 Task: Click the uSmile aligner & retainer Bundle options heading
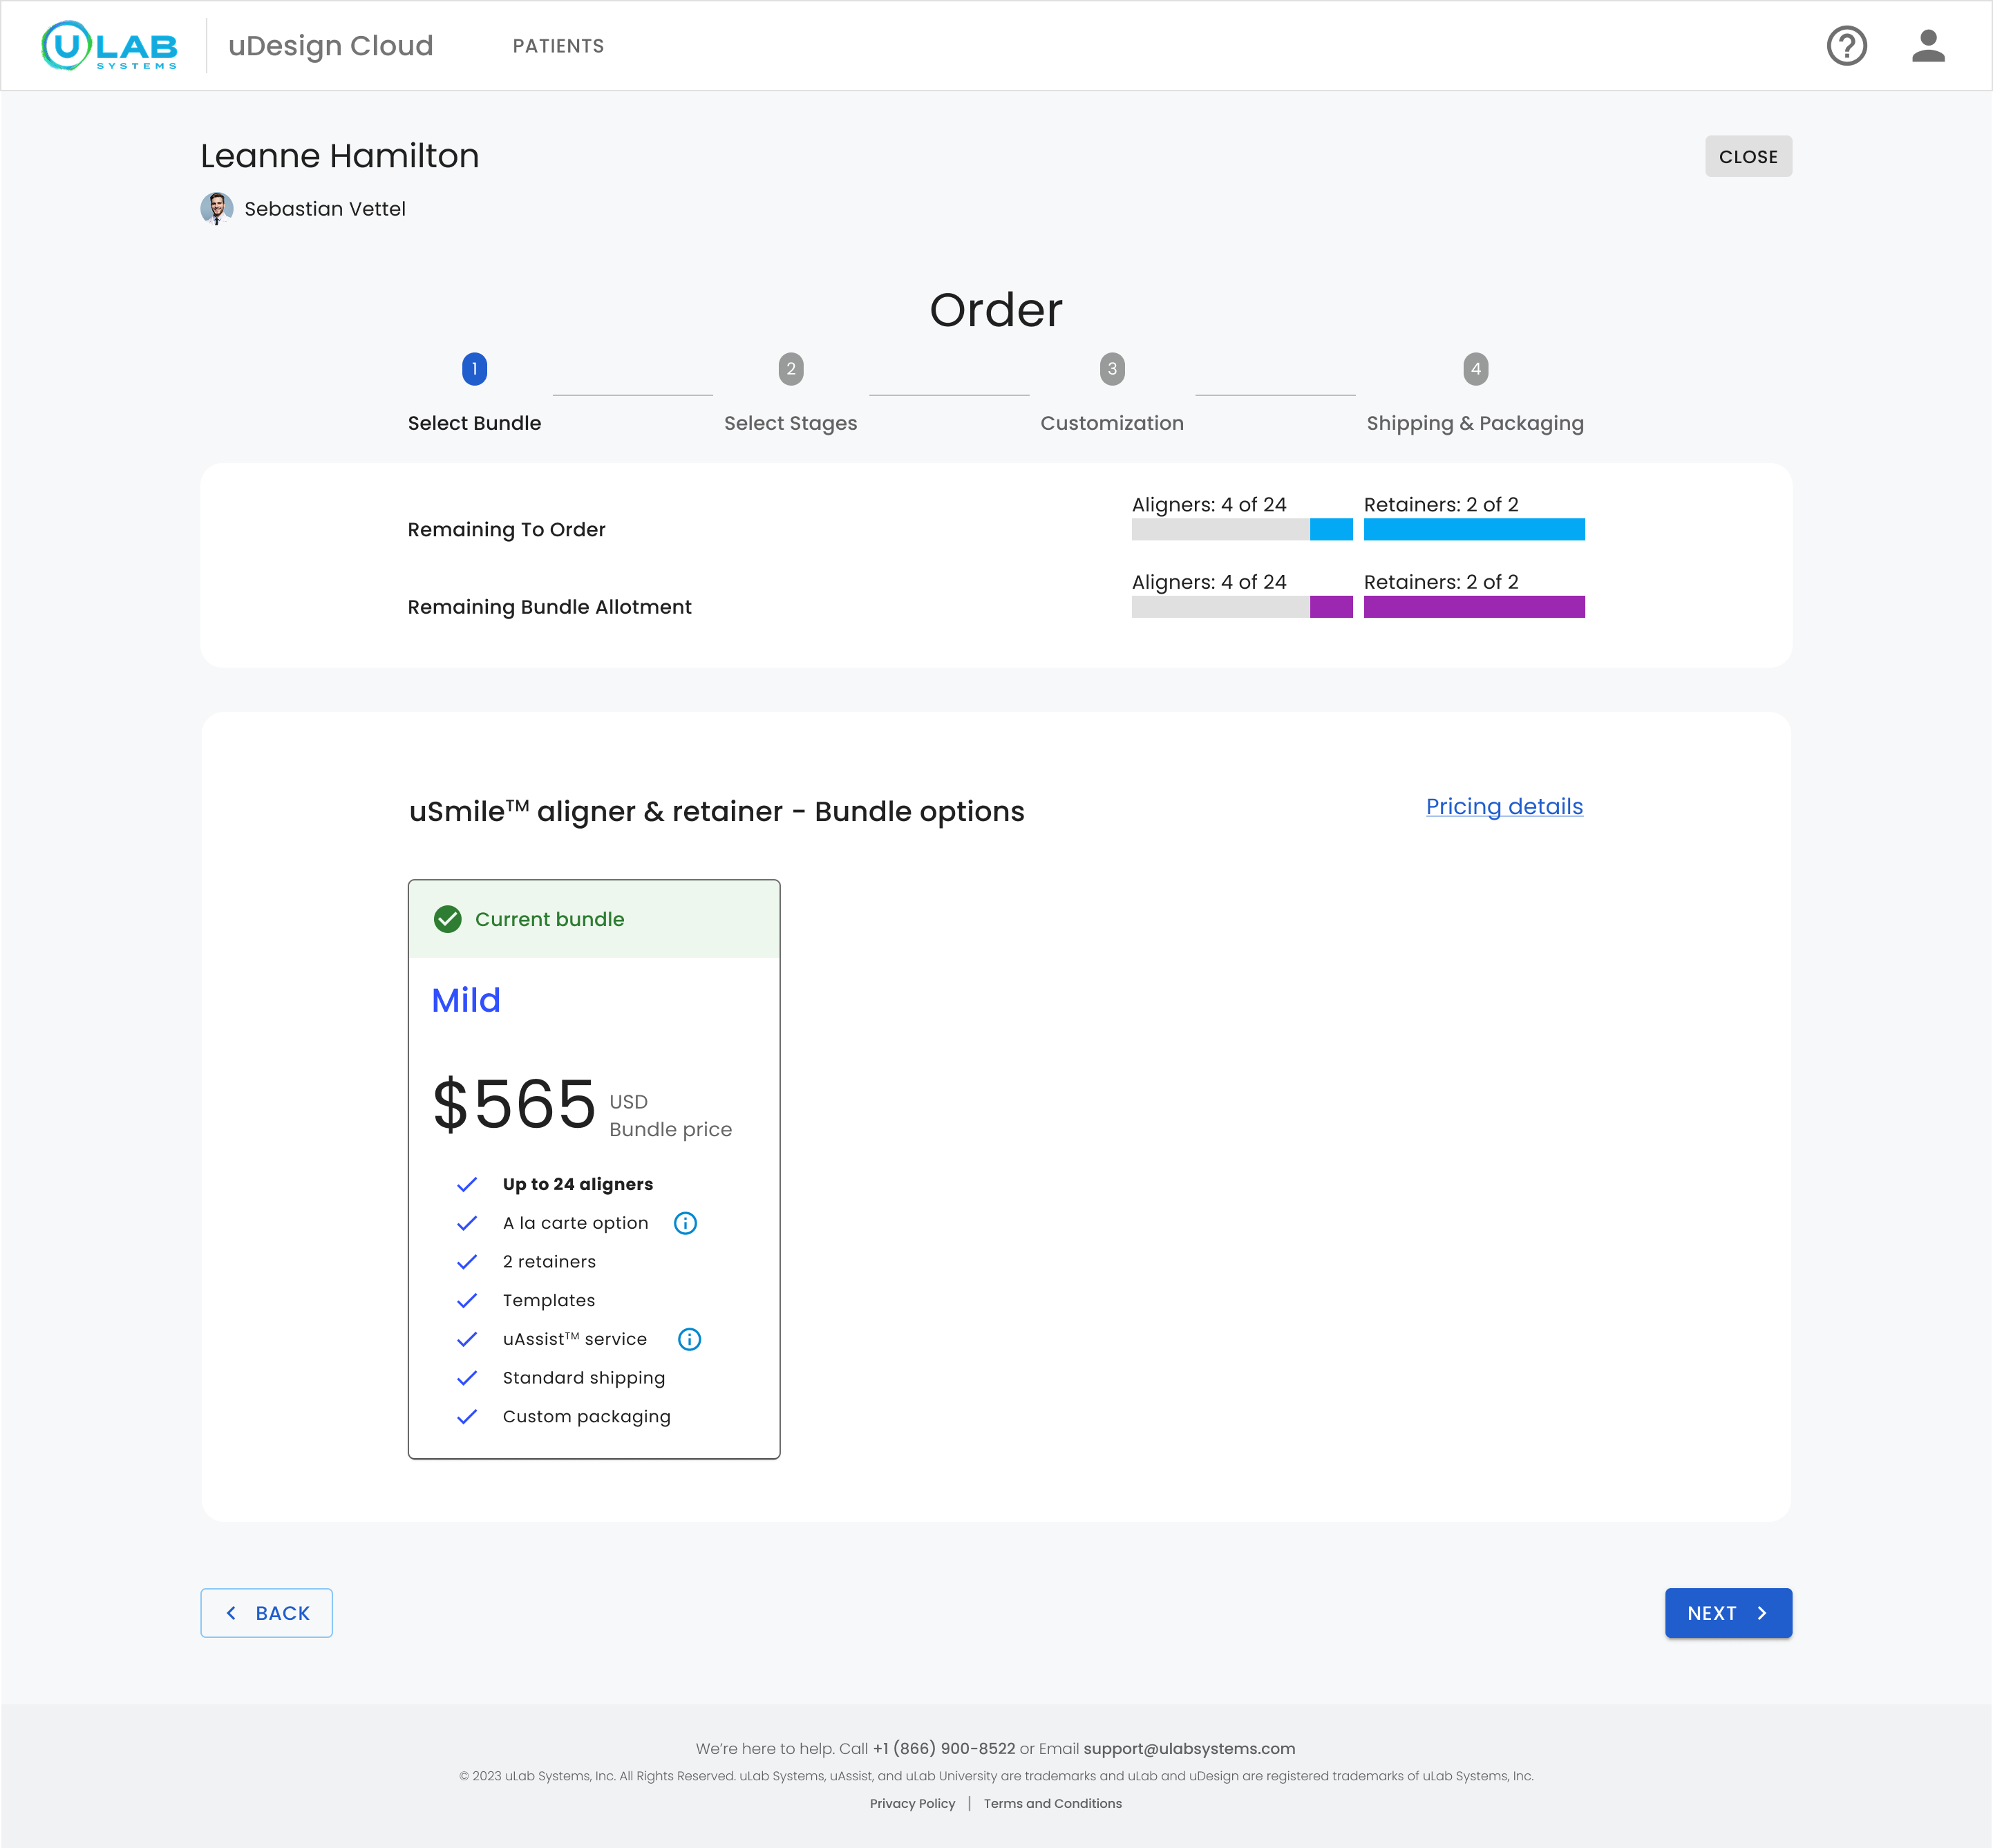[x=716, y=811]
